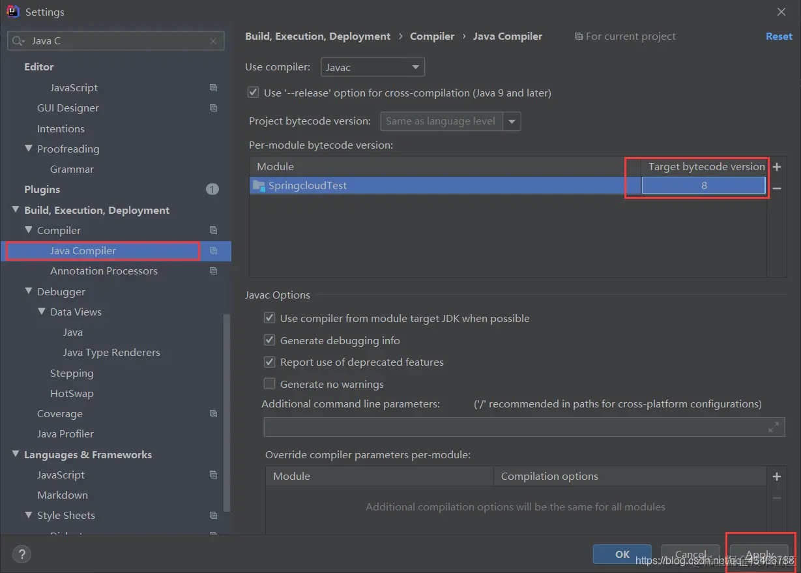Click Additional command line parameters field
The image size is (801, 573).
[x=524, y=428]
